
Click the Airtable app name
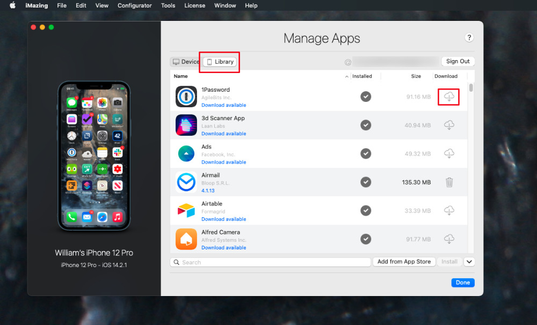point(212,204)
